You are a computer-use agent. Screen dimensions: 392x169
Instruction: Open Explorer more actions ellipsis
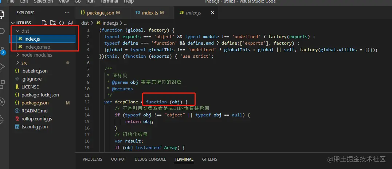point(67,13)
